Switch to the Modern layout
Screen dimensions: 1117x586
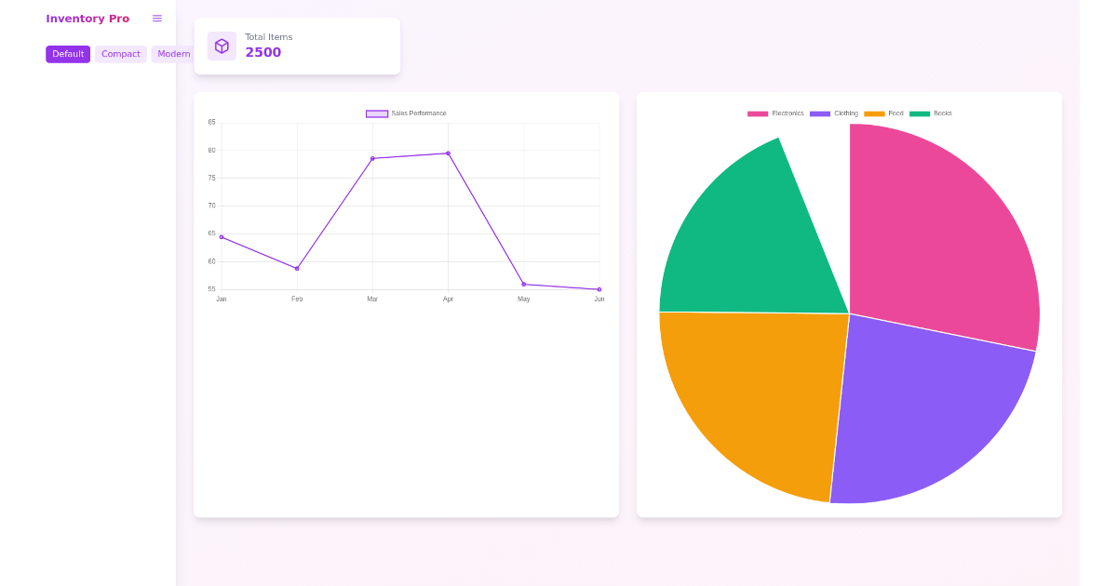point(173,54)
